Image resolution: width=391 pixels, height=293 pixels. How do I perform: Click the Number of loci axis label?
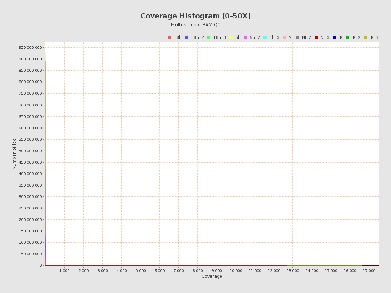coord(15,153)
